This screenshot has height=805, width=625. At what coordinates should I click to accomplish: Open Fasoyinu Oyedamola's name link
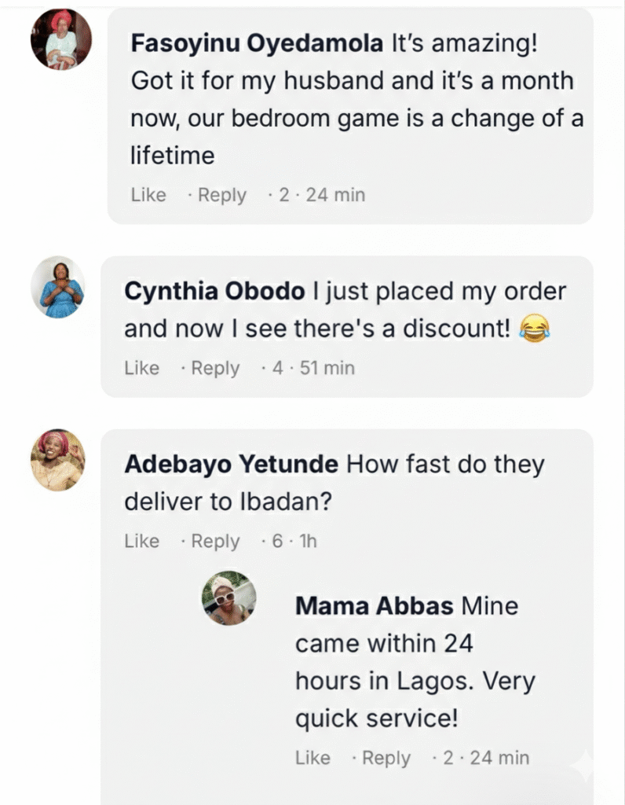pos(257,43)
